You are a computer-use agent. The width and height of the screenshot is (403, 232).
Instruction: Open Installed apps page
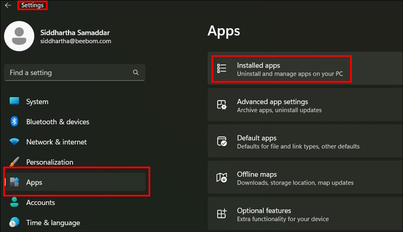click(x=305, y=69)
